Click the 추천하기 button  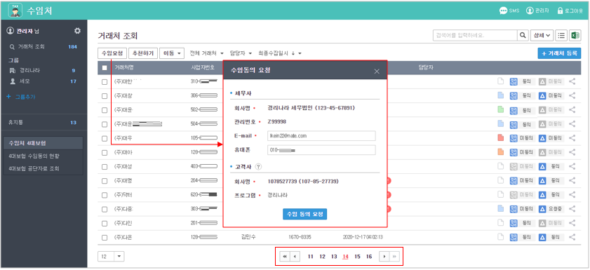[143, 53]
